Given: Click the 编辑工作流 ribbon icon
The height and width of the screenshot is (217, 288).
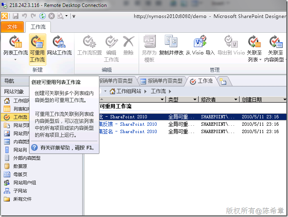Looking at the screenshot, I should [x=111, y=41].
